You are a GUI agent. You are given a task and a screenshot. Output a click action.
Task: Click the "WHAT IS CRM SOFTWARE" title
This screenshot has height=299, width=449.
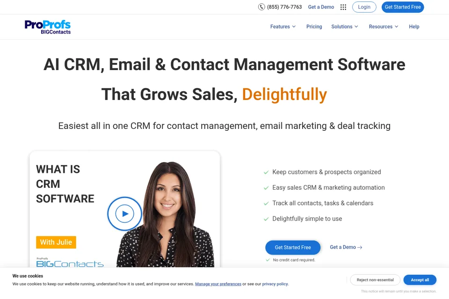pyautogui.click(x=65, y=184)
